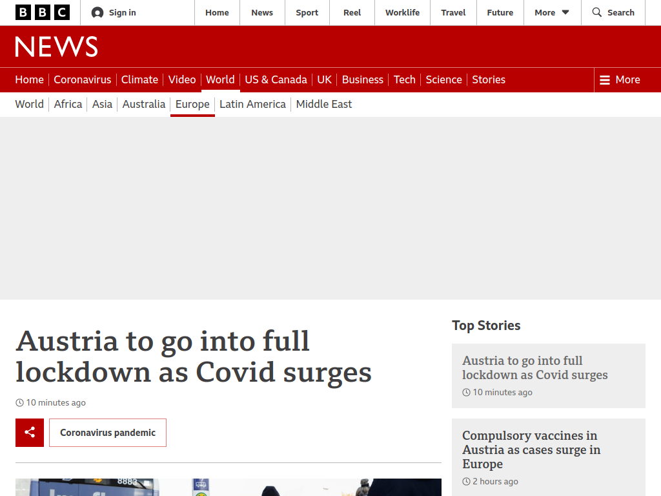This screenshot has width=661, height=496.
Task: Open the Travel section
Action: 453,13
